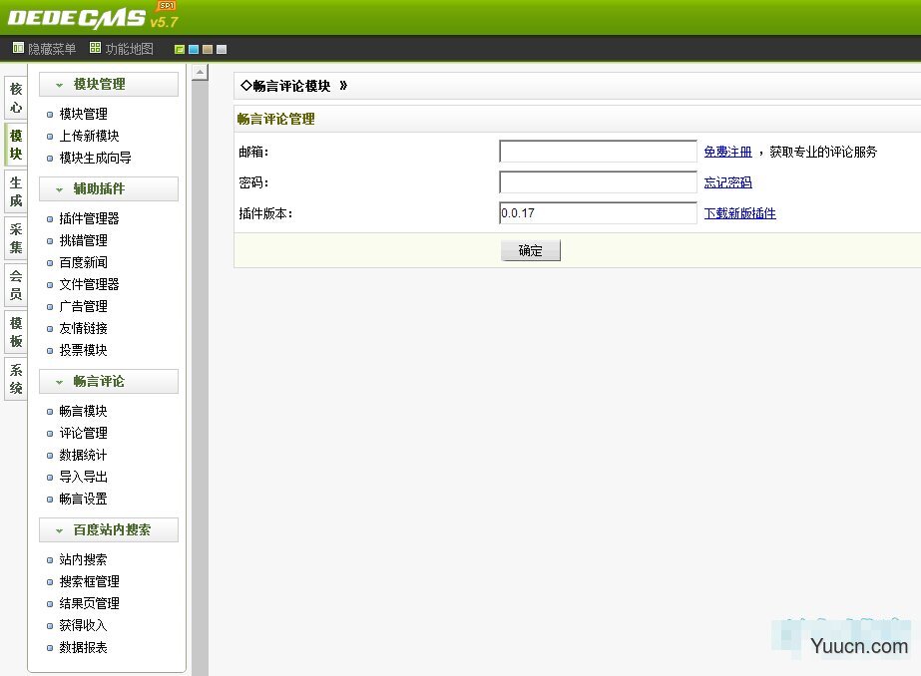Collapse the 模块管理 section arrow
Image resolution: width=921 pixels, height=676 pixels.
point(59,85)
